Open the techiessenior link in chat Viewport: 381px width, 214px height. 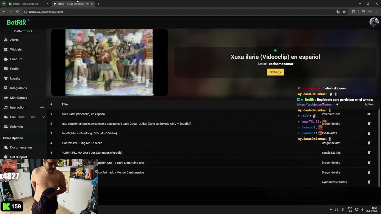click(316, 105)
